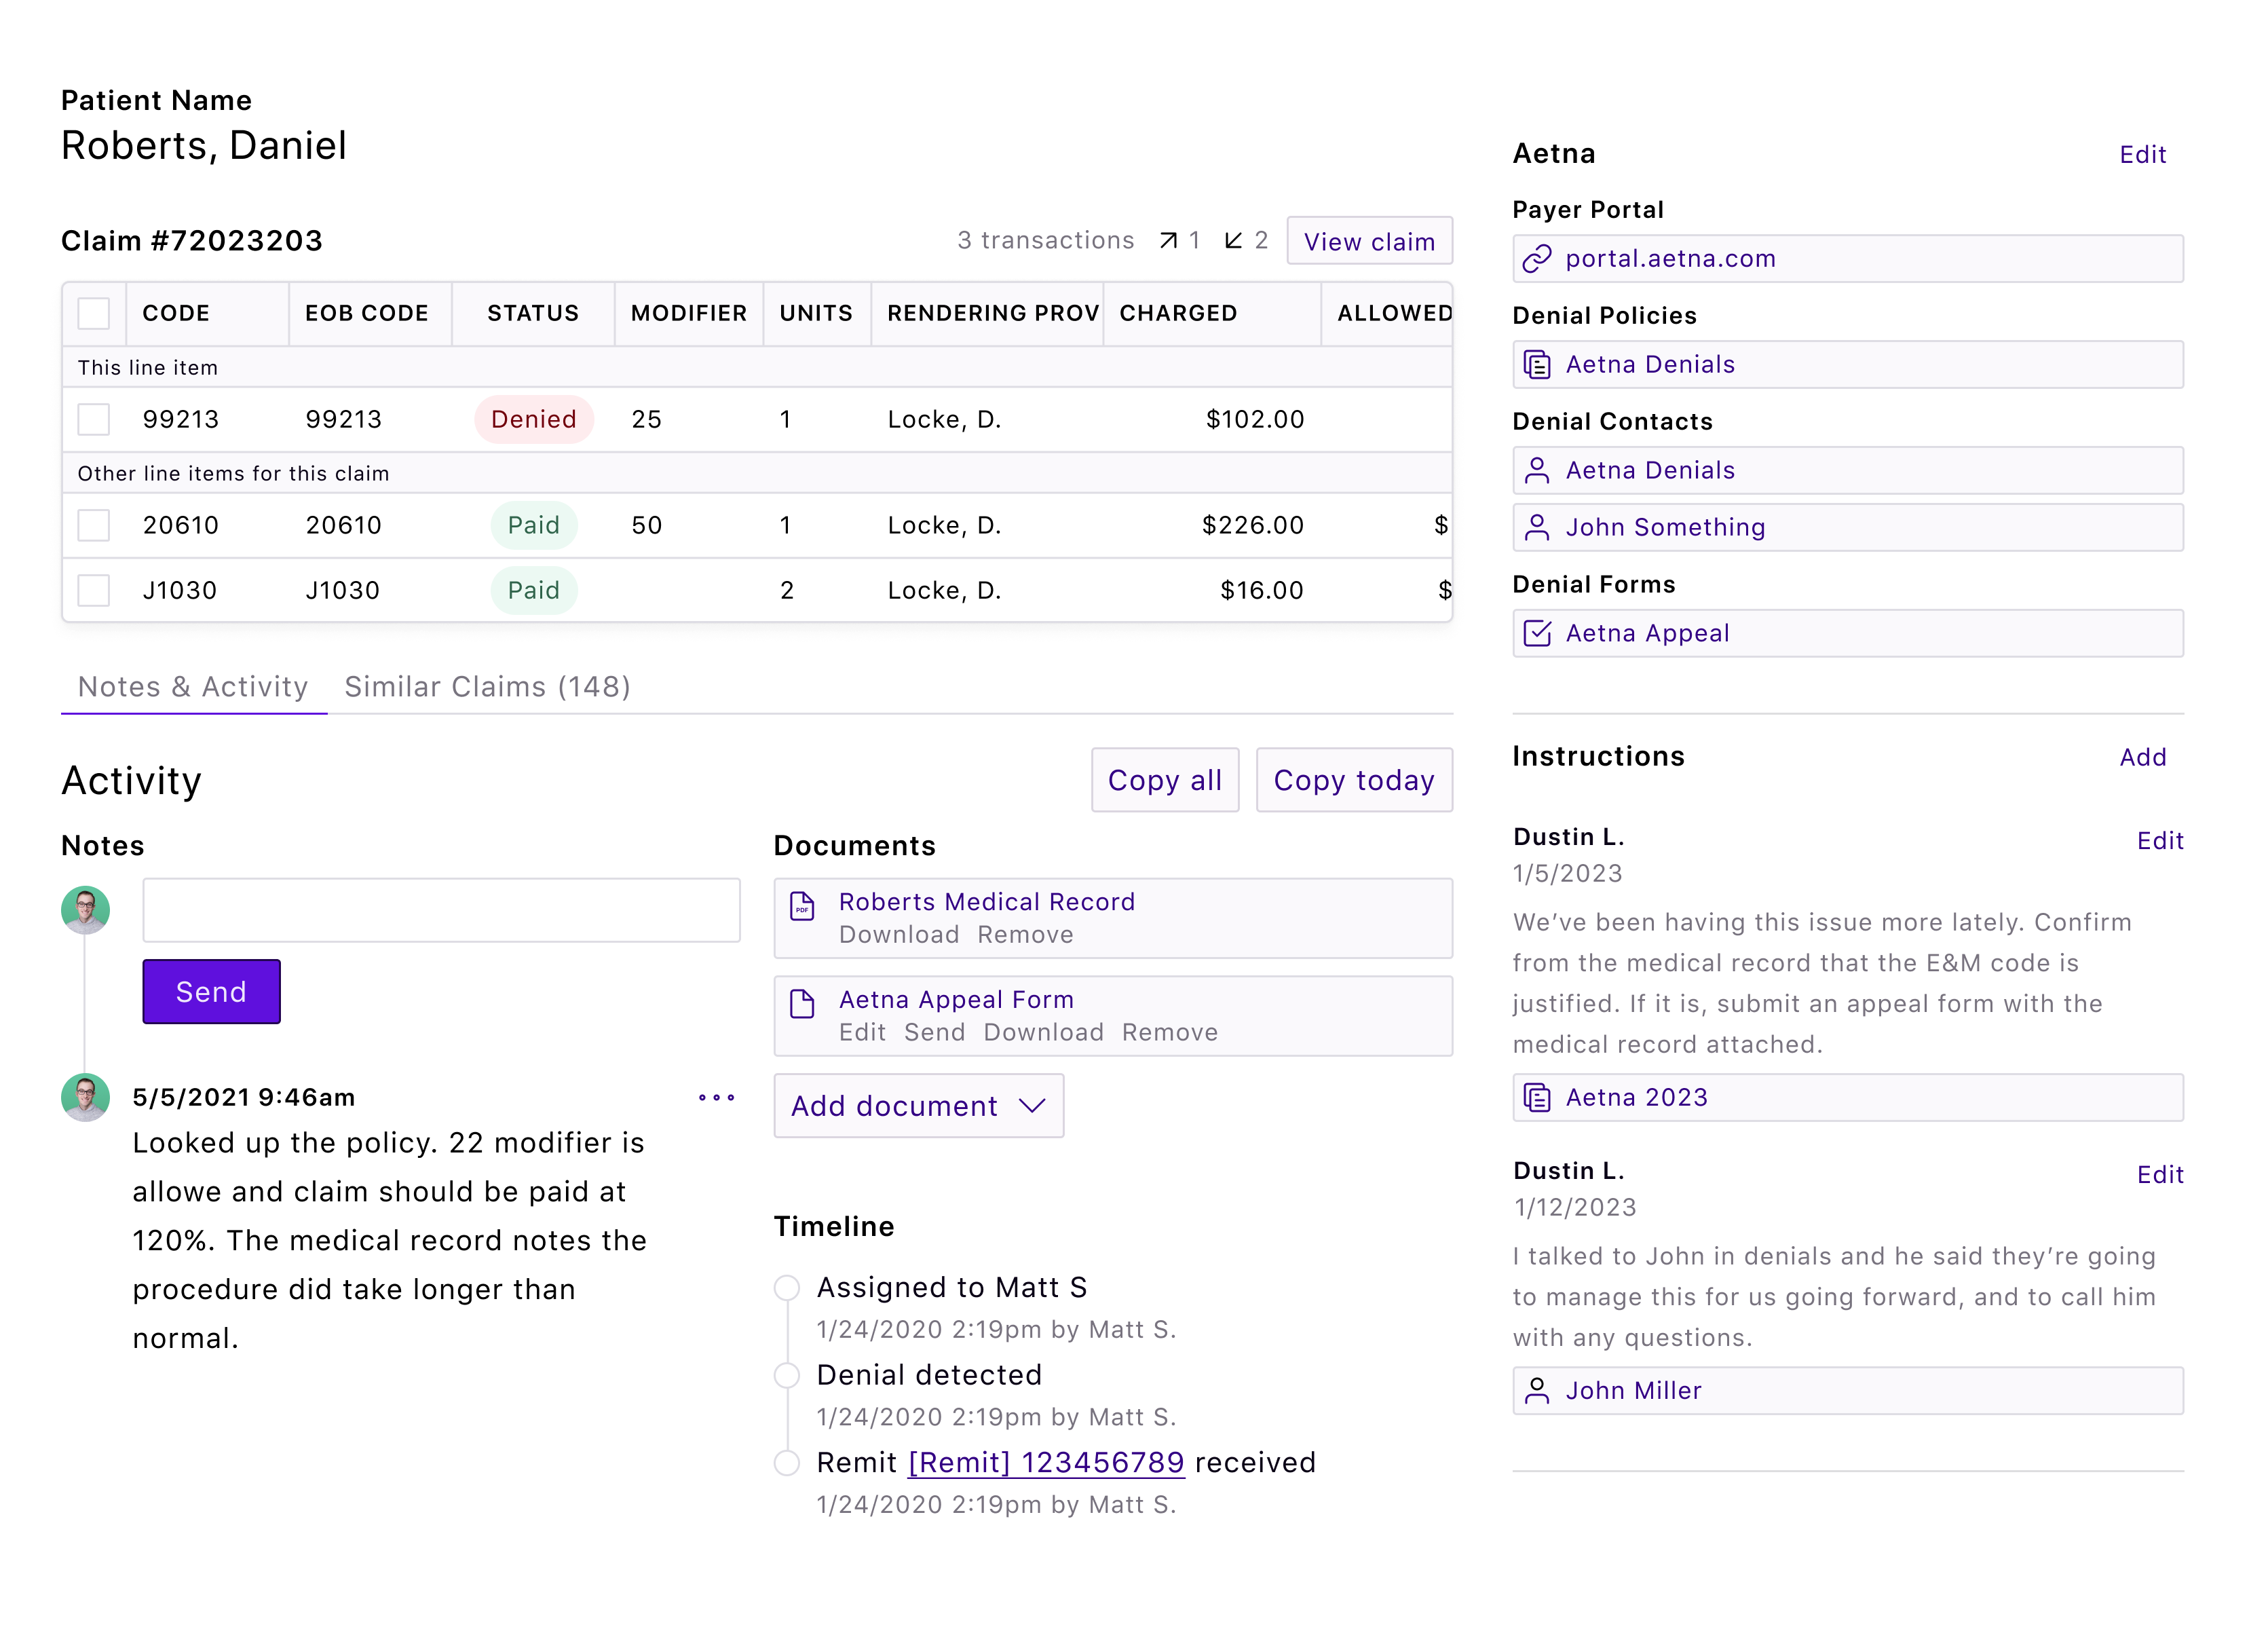2268x1631 pixels.
Task: Click the file icon for Aetna Appeal Form
Action: [802, 1003]
